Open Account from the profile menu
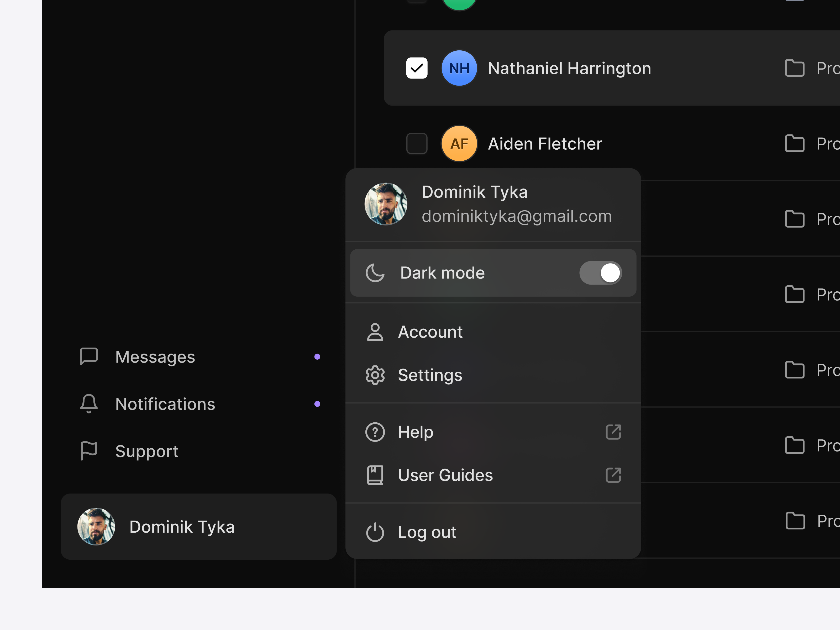Screen dimensions: 840x630 [x=430, y=332]
